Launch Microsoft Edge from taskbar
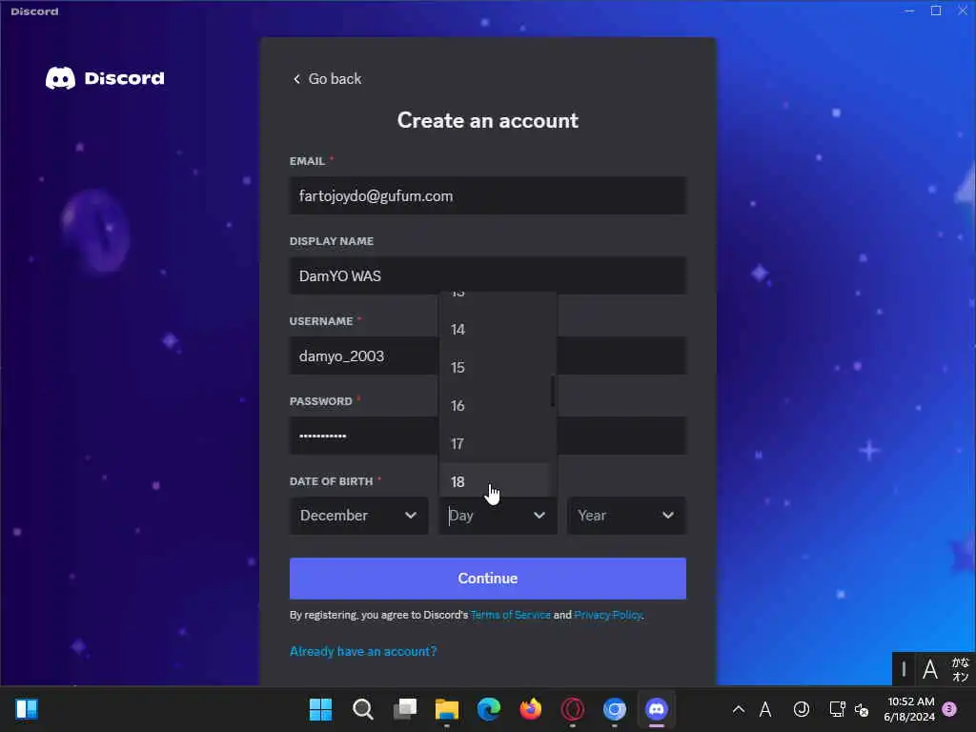976x732 pixels. pos(489,709)
